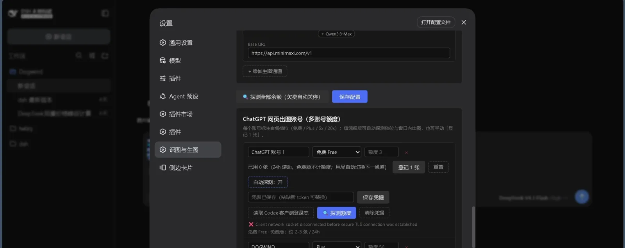The image size is (625, 248).
Task: Open the Plus plan dropdown
Action: tap(337, 245)
